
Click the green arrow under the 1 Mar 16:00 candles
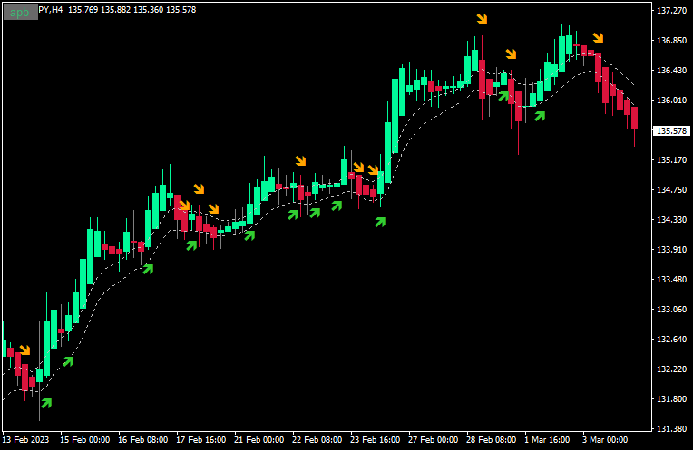pyautogui.click(x=540, y=116)
